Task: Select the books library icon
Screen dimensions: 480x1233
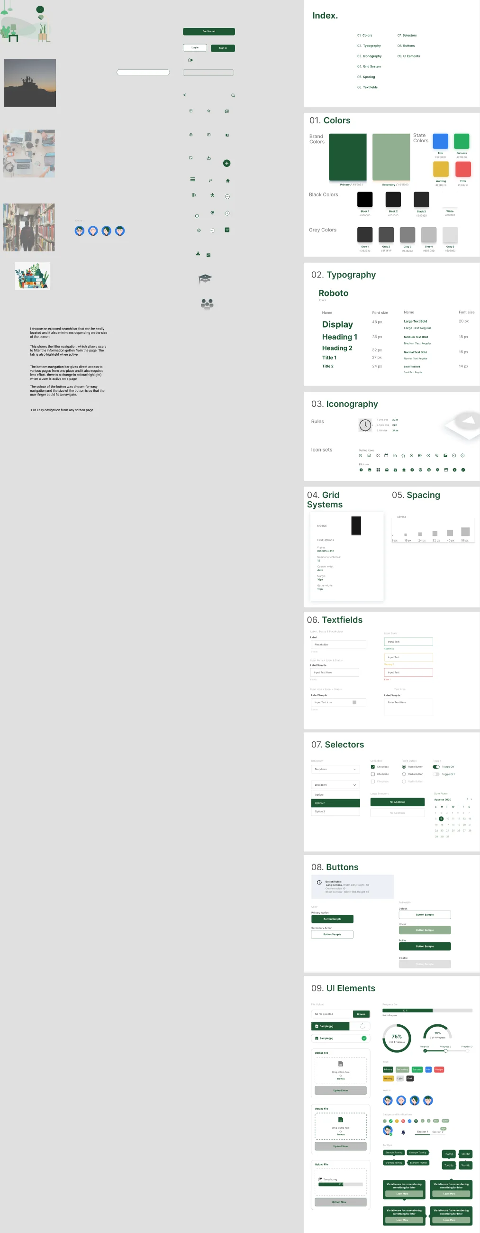Action: pyautogui.click(x=194, y=195)
